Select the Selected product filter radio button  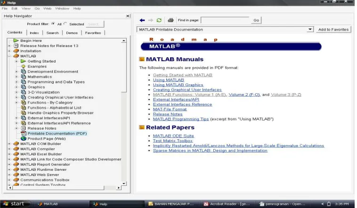[65, 24]
